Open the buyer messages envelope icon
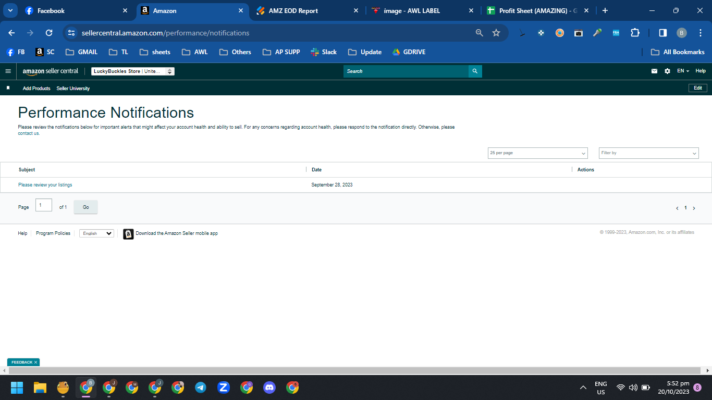Screen dimensions: 712x400 pos(654,71)
